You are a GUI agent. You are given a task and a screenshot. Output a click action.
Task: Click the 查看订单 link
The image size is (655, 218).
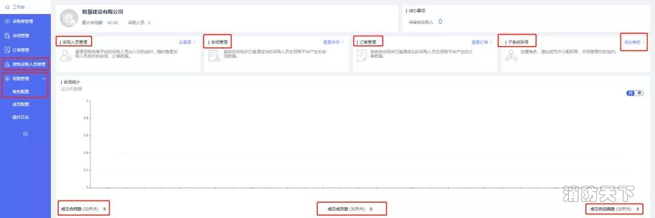click(x=482, y=42)
